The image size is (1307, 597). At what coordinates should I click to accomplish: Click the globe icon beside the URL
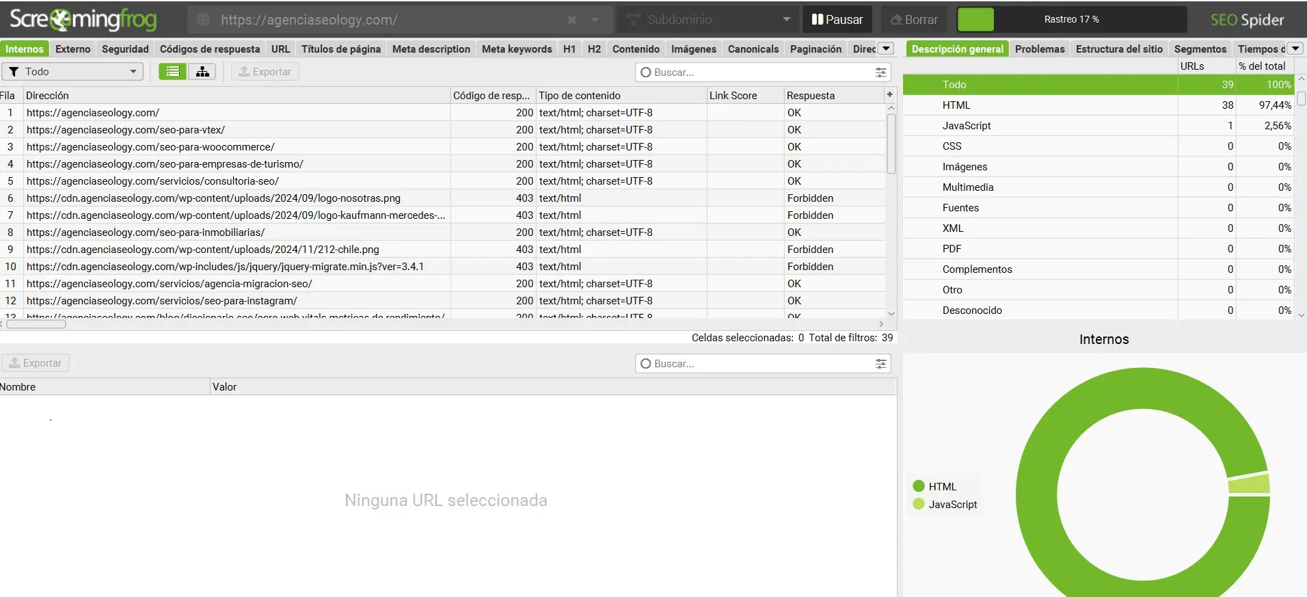[x=204, y=21]
